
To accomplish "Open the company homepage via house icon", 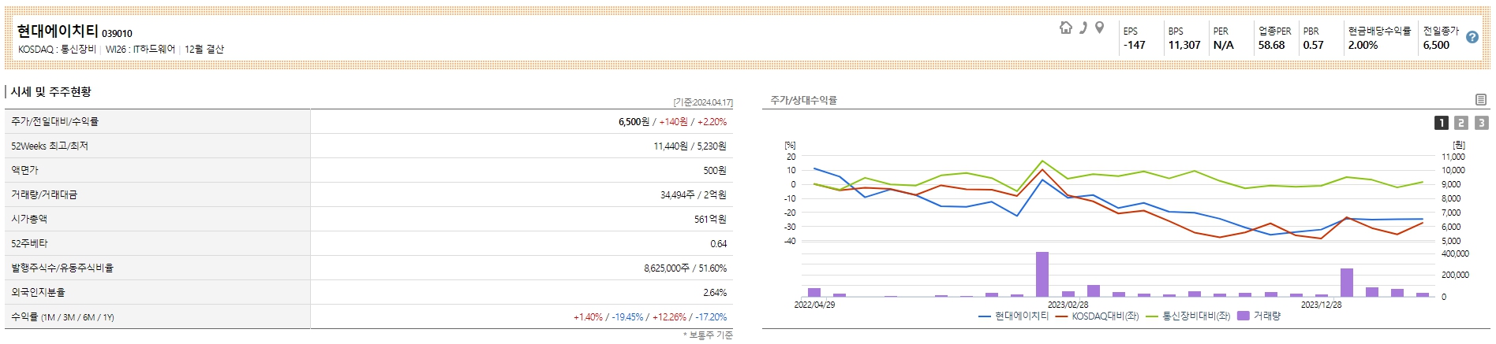I will tap(1065, 28).
